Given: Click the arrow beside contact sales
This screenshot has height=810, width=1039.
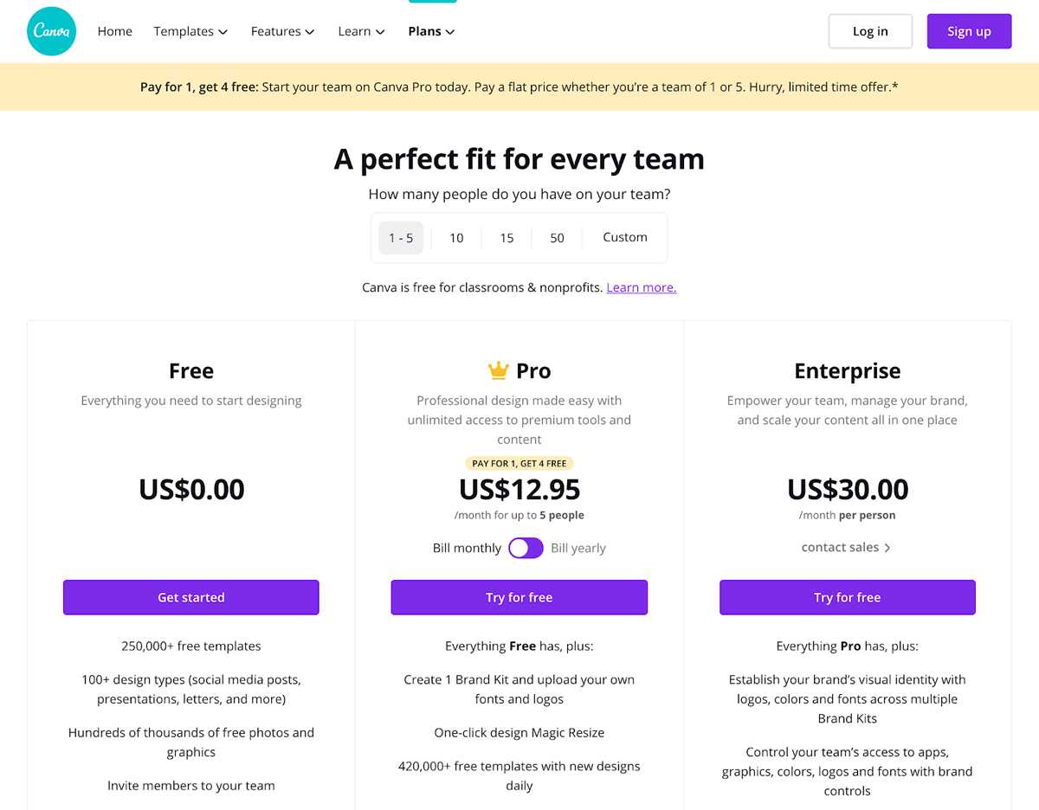Looking at the screenshot, I should [x=887, y=548].
